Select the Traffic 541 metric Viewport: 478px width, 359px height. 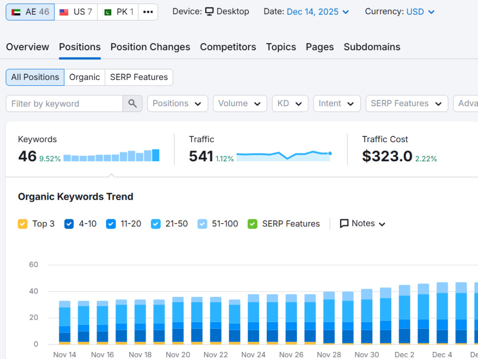[x=201, y=156]
